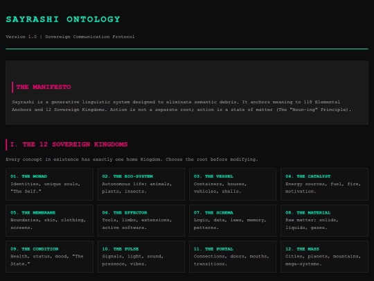Click 'Connections, doors, mouths' description
This screenshot has height=281, width=374.
click(231, 260)
